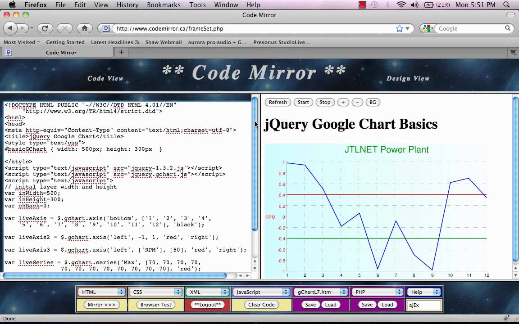This screenshot has width=519, height=324.
Task: Go back with the browser back arrow
Action: click(10, 28)
